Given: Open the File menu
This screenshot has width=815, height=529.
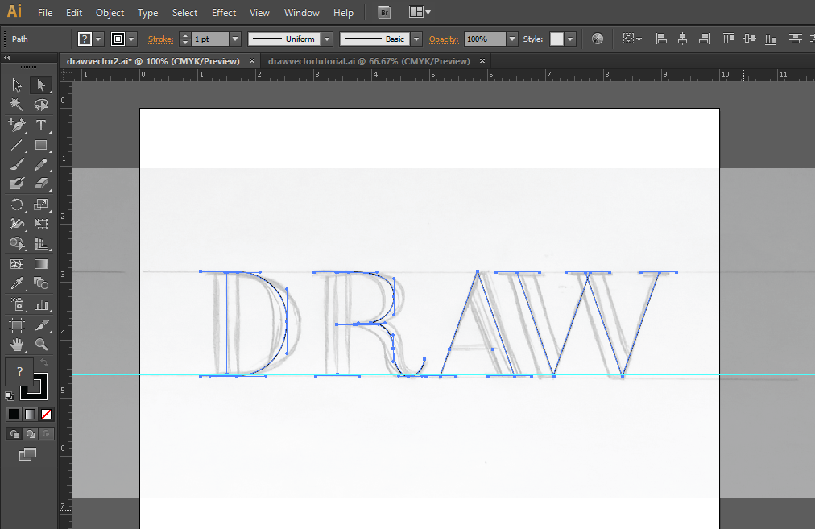Looking at the screenshot, I should tap(45, 12).
